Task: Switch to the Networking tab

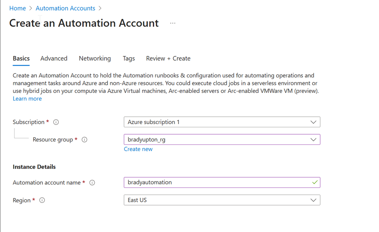Action: tap(95, 58)
